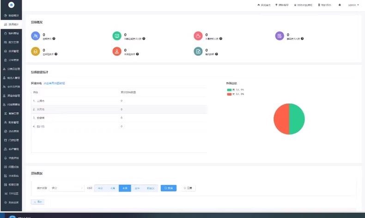Click the purple document stat icon

tap(280, 36)
